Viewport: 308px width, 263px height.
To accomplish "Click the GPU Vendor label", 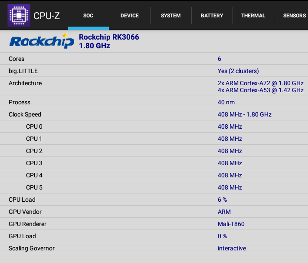I will tap(25, 212).
